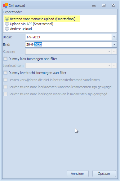Open the Eind date dropdown arrow
Viewport: 120px width, 181px height.
pyautogui.click(x=114, y=45)
